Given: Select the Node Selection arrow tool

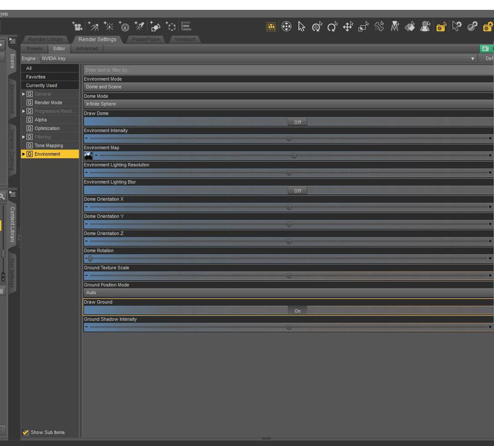Looking at the screenshot, I should pyautogui.click(x=301, y=27).
